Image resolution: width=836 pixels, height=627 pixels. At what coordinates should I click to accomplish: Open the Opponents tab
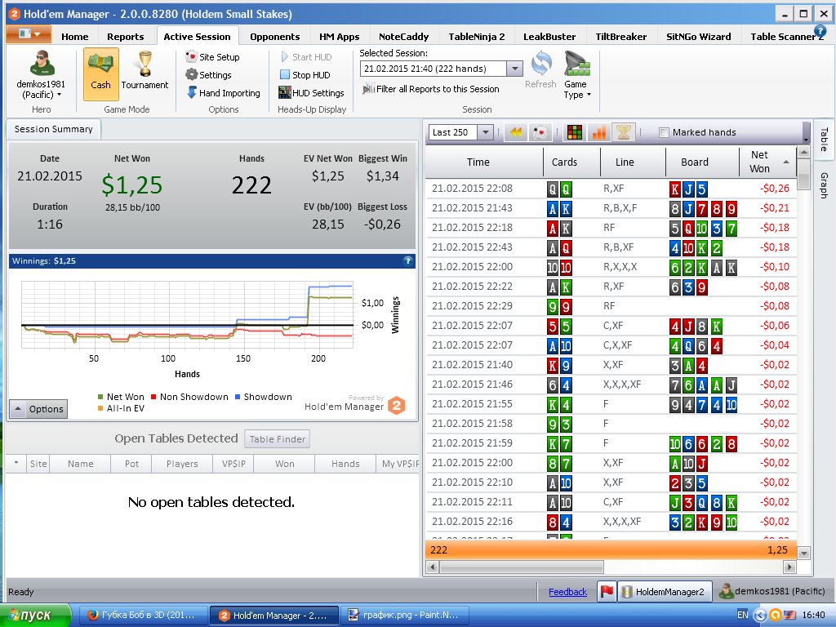pyautogui.click(x=274, y=36)
